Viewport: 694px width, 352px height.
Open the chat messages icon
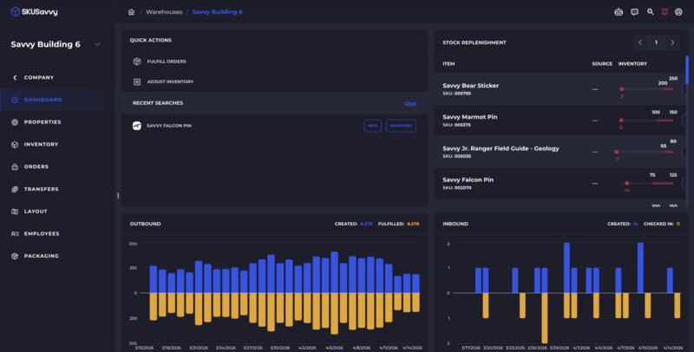pyautogui.click(x=634, y=12)
